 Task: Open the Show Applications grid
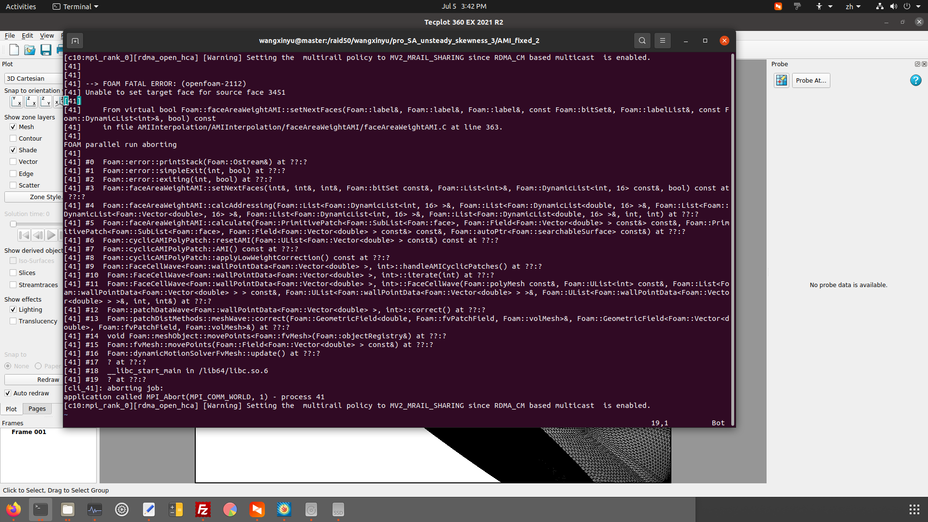[914, 509]
